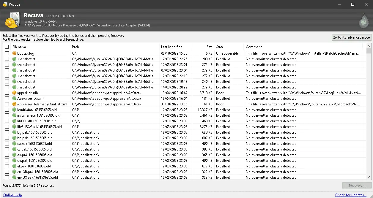Image resolution: width=373 pixels, height=198 pixels.
Task: Click the filename en-GB.pak.1681536805.old
Action: click(38, 172)
